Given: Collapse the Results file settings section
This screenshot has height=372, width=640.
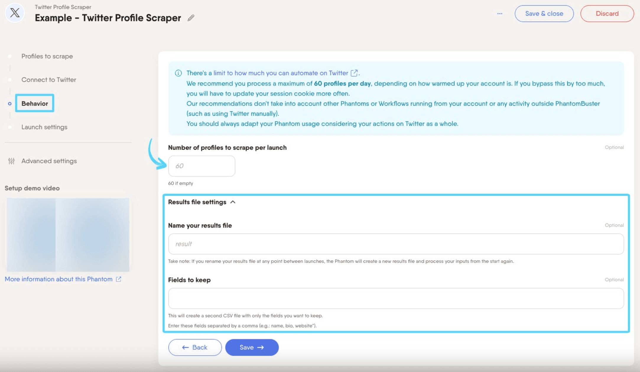Looking at the screenshot, I should coord(202,202).
